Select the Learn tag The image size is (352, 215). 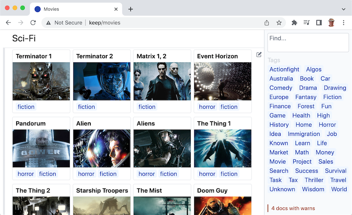[302, 143]
